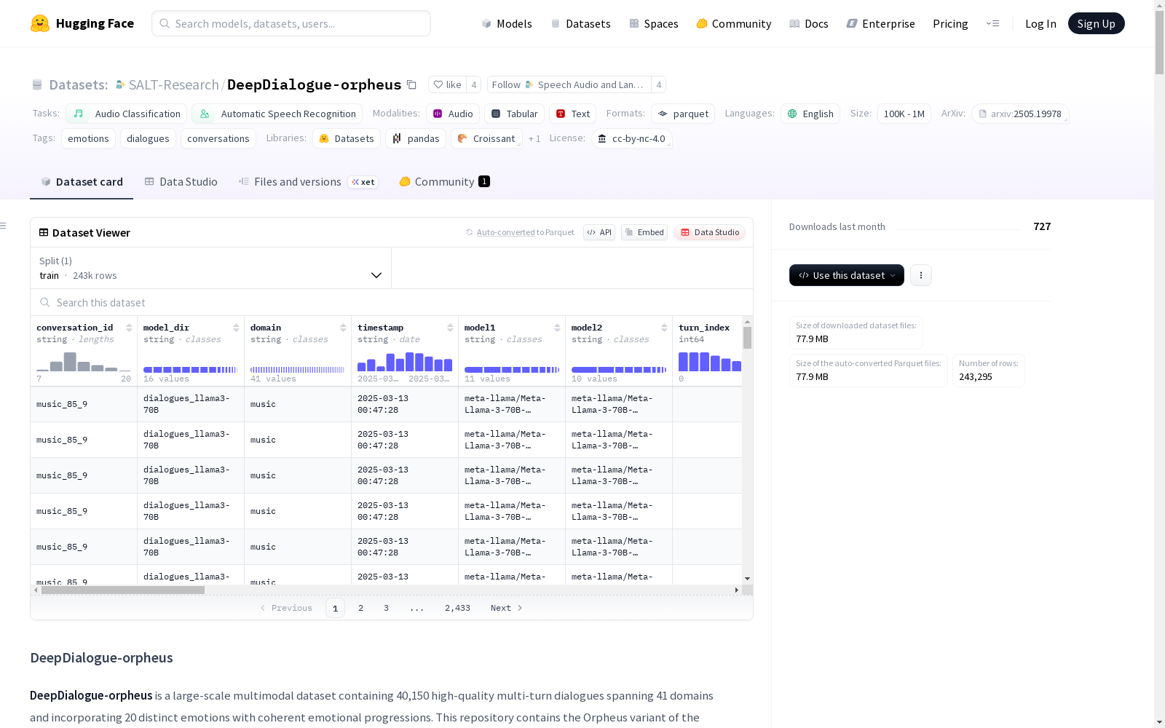Screen dimensions: 1165x728
Task: Sort the model2 column
Action: coord(664,328)
